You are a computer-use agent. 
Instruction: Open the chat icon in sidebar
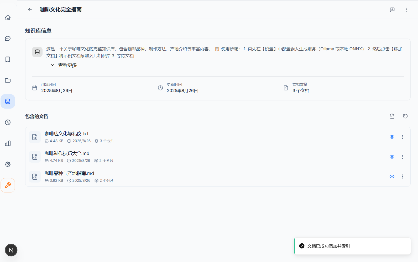click(8, 39)
